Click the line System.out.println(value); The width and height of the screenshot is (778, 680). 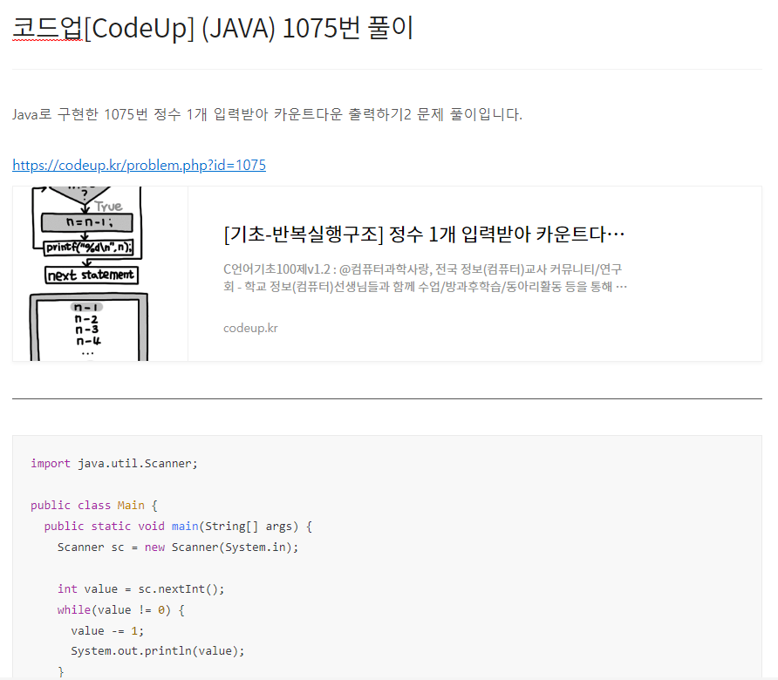click(x=158, y=650)
